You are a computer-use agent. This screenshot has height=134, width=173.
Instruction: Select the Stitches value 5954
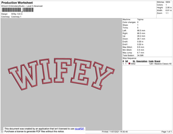tap(168, 2)
